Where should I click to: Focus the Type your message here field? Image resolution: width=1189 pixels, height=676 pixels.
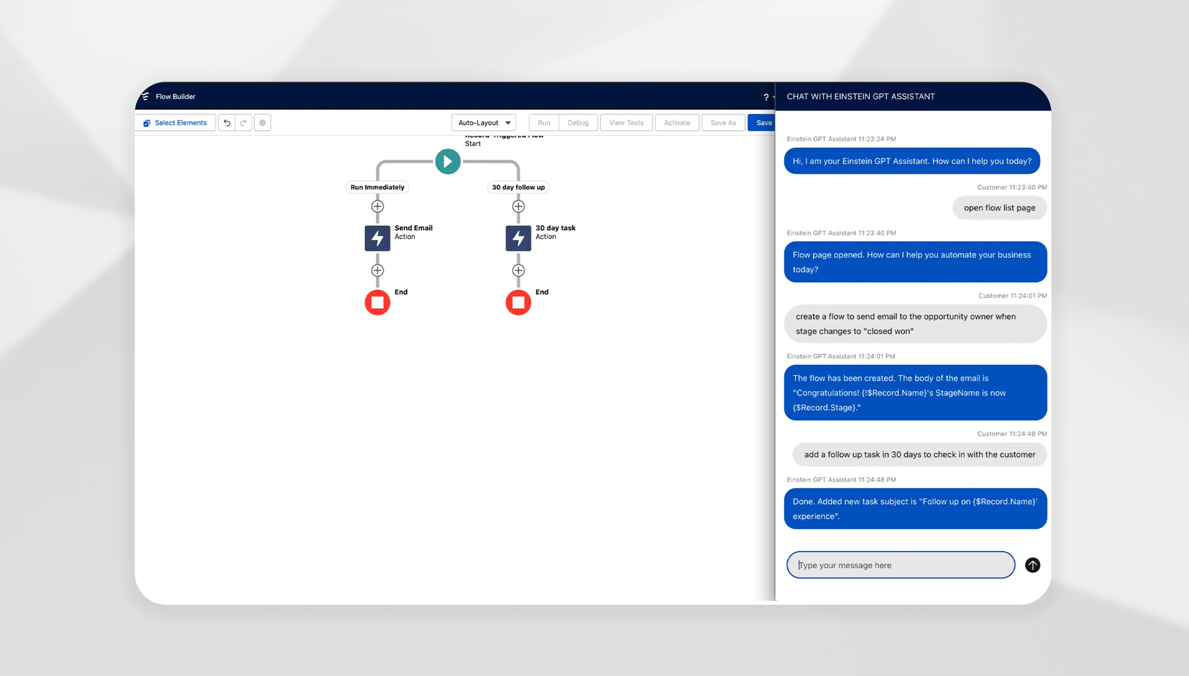[901, 565]
